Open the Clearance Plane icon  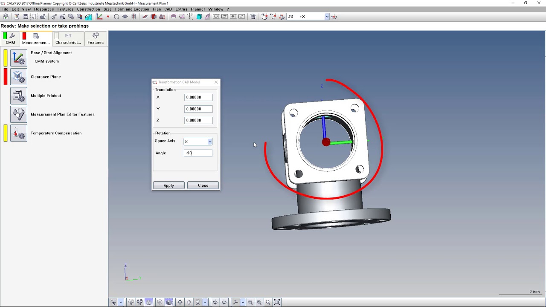[x=18, y=77]
